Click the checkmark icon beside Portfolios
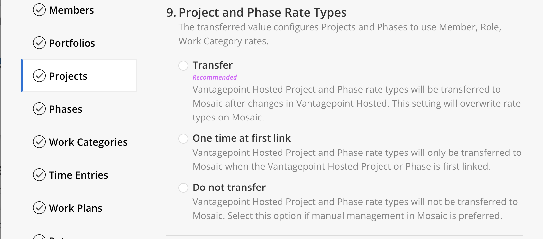543x239 pixels. (39, 43)
